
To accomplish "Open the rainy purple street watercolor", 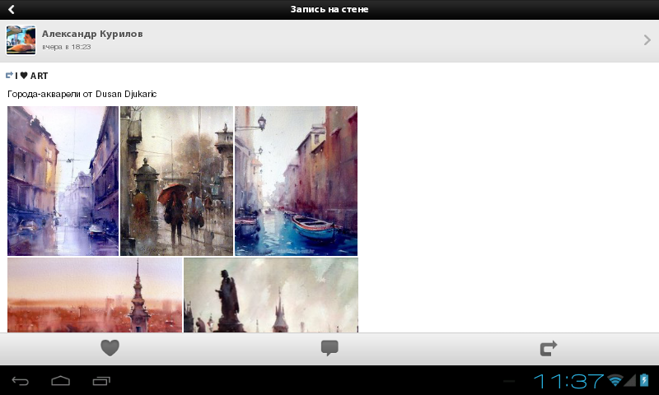I will [63, 181].
